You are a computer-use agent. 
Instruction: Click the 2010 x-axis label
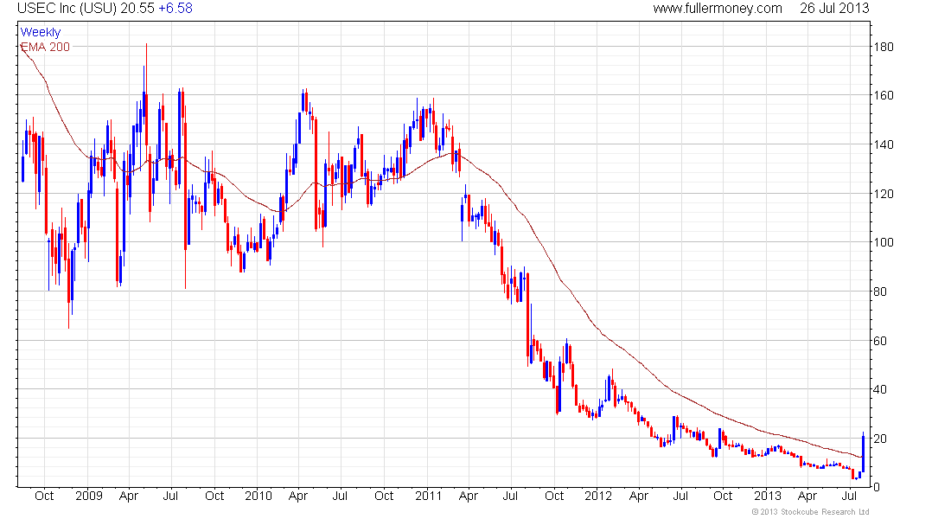[x=258, y=496]
